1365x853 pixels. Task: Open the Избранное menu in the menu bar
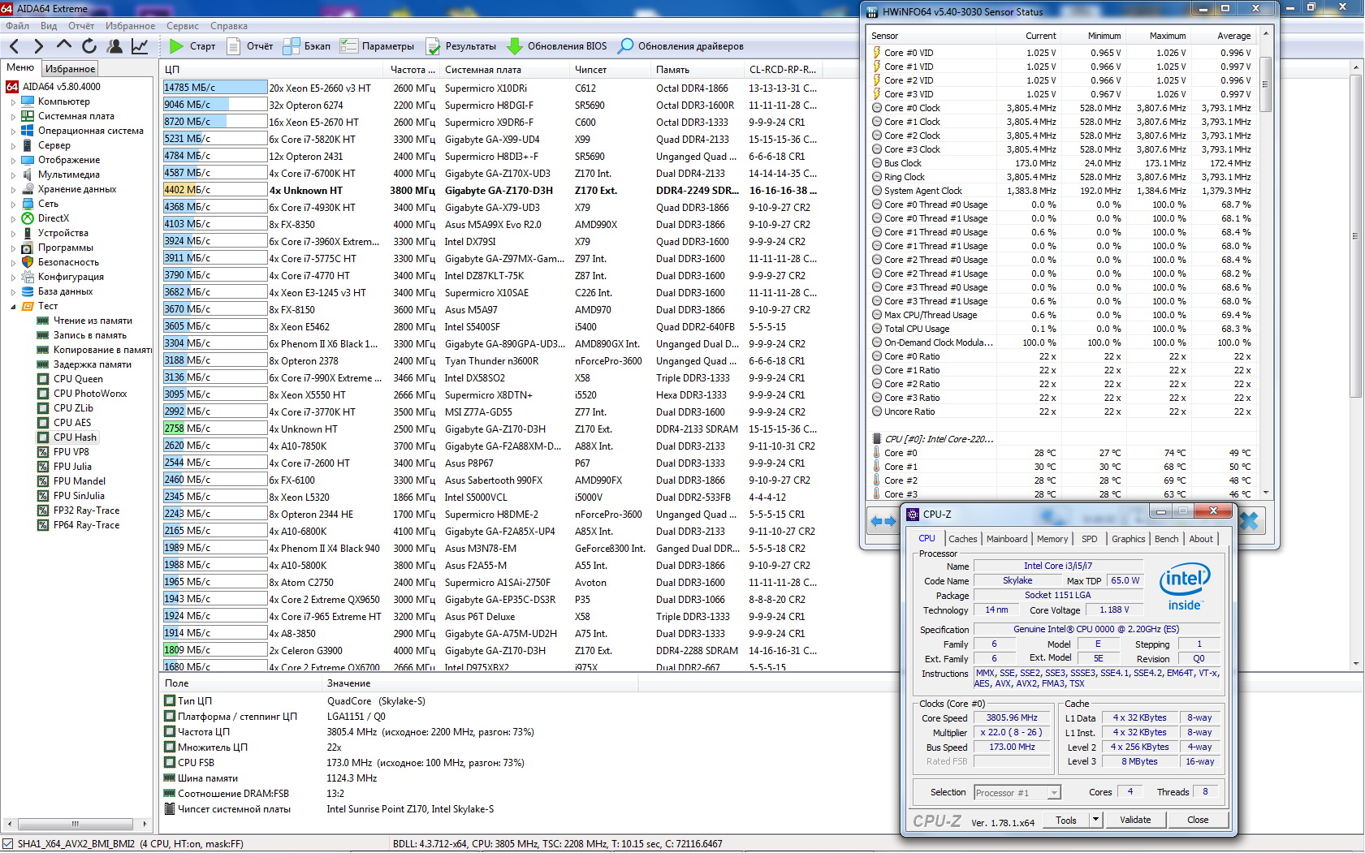130,26
